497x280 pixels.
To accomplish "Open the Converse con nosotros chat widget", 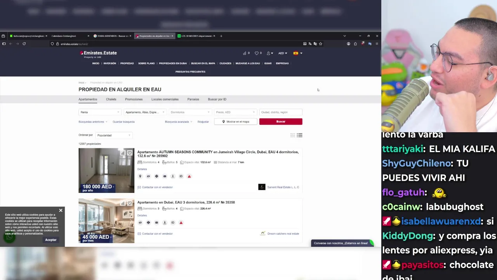I will pyautogui.click(x=342, y=243).
